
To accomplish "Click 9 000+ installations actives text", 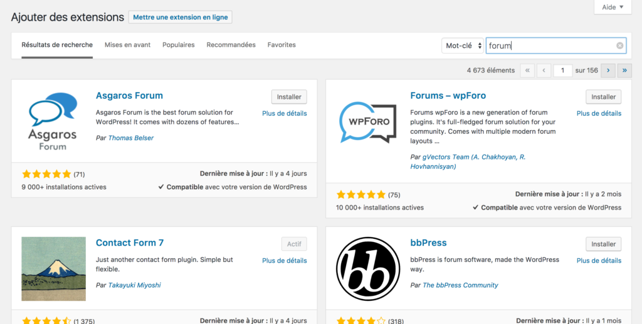I will 64,187.
